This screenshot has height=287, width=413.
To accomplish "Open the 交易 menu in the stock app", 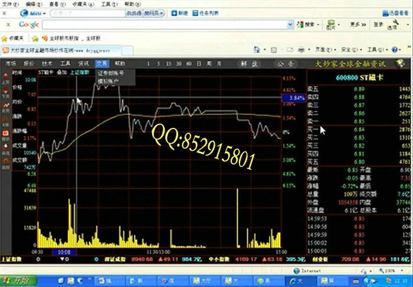I will click(x=102, y=62).
